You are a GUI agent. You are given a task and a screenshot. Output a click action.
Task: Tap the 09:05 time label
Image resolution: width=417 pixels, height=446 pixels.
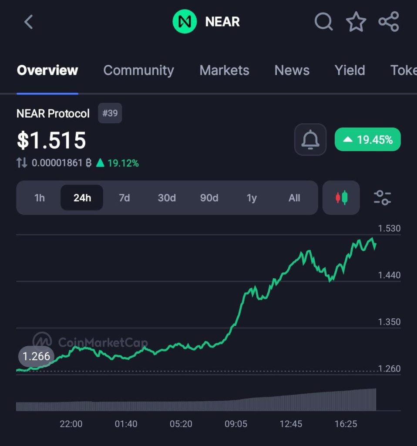(235, 424)
